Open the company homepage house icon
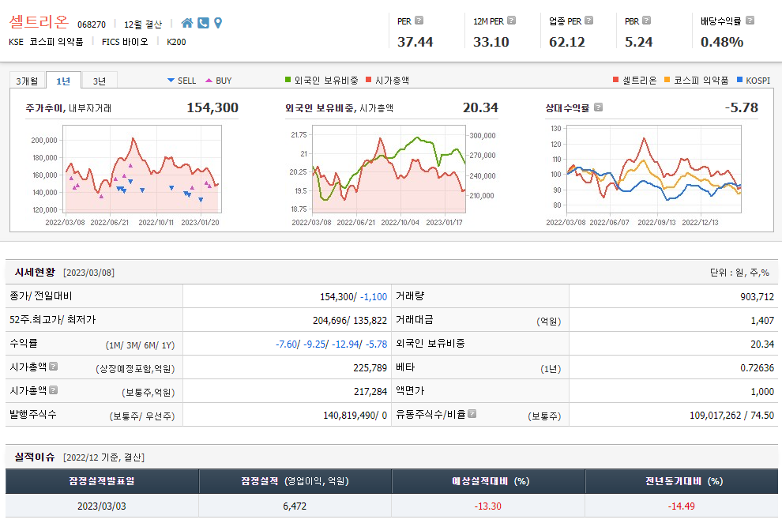Image resolution: width=782 pixels, height=527 pixels. [187, 23]
